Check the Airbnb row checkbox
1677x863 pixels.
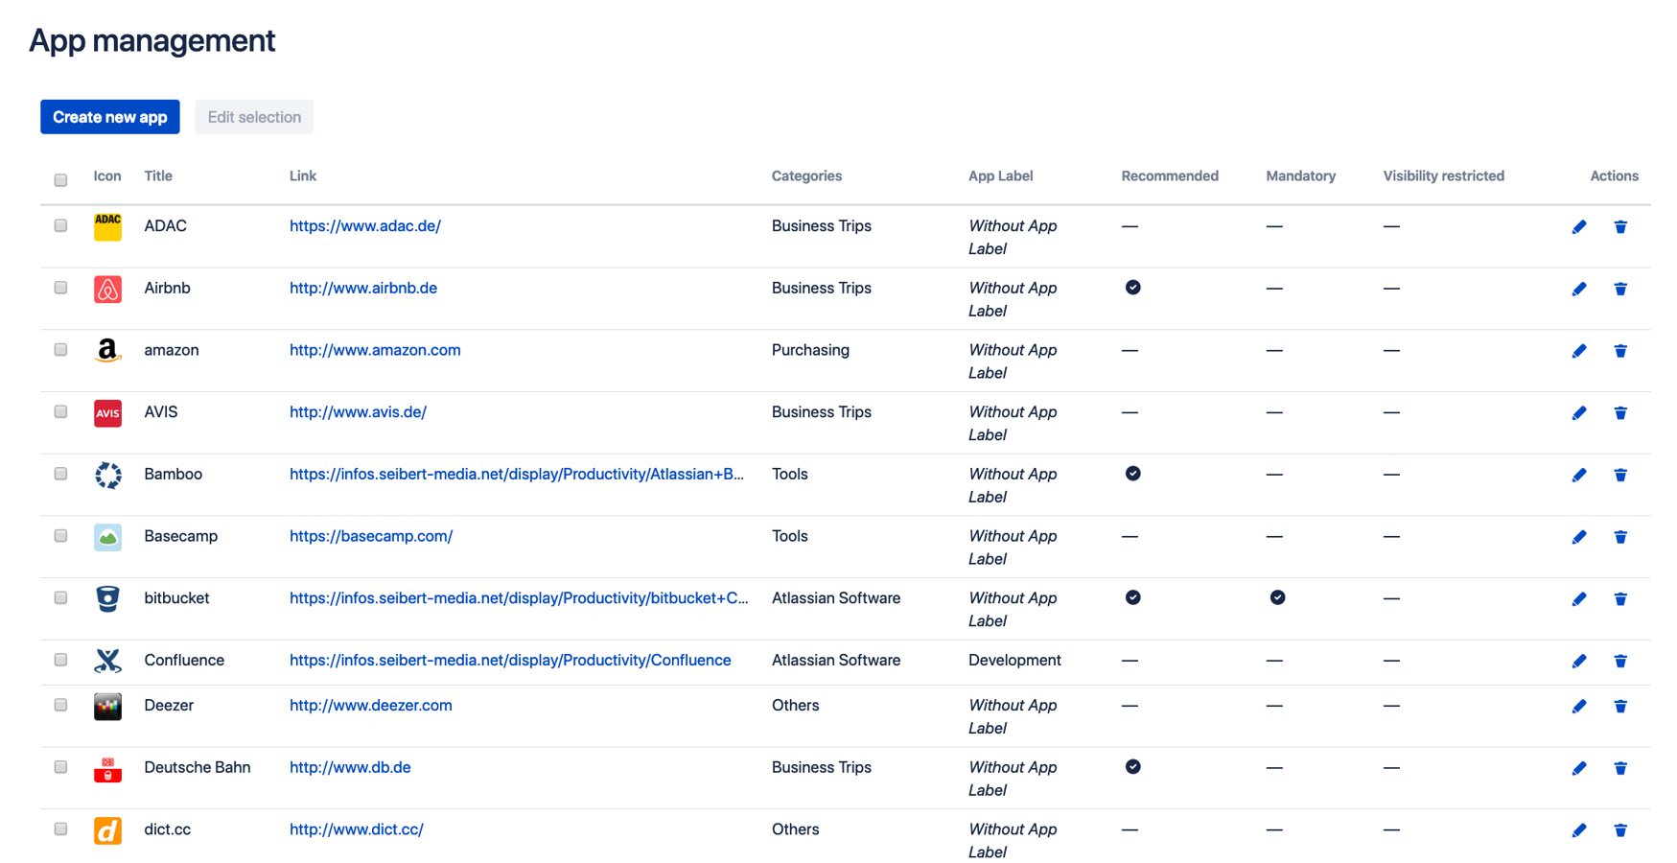tap(60, 289)
